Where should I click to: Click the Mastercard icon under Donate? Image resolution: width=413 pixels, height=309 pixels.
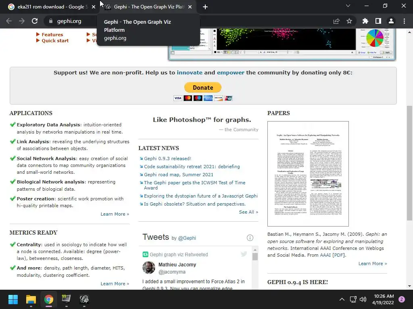tap(188, 98)
